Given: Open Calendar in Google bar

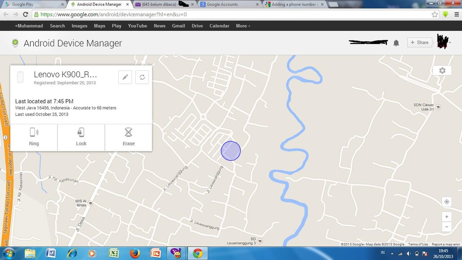Looking at the screenshot, I should 219,26.
